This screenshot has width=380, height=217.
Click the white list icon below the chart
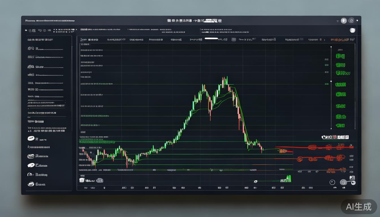click(82, 180)
